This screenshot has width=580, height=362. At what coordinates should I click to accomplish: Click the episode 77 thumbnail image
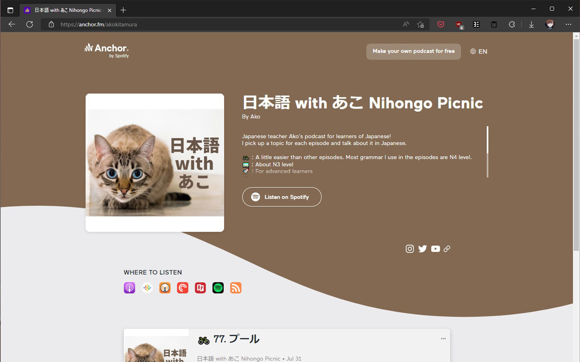[156, 345]
